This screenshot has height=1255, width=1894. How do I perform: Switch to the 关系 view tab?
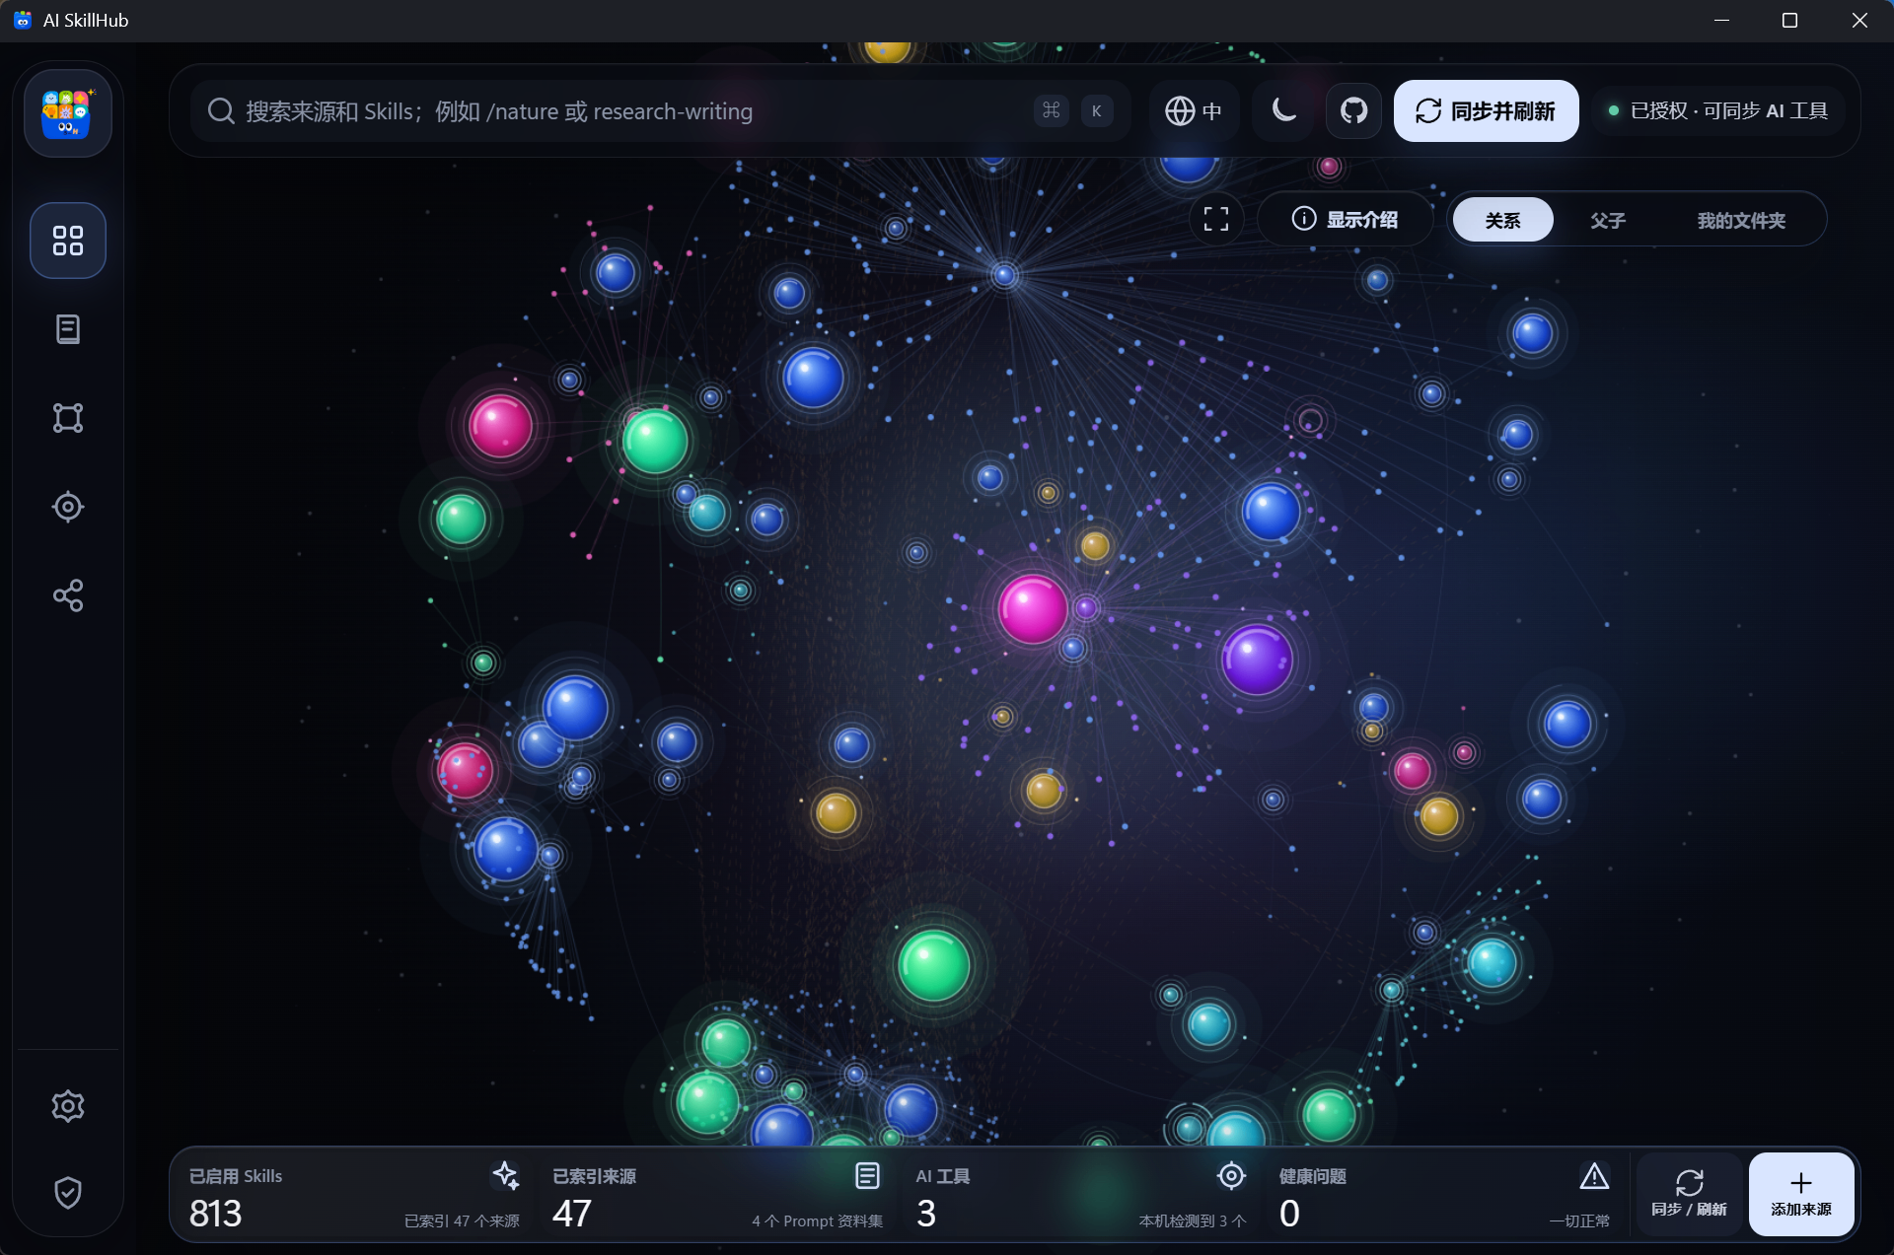coord(1502,220)
